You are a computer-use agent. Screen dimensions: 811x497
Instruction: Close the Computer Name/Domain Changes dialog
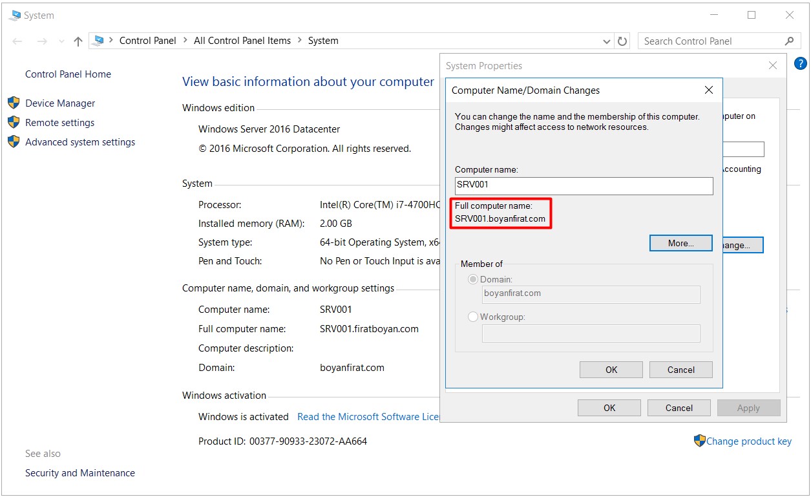coord(709,90)
